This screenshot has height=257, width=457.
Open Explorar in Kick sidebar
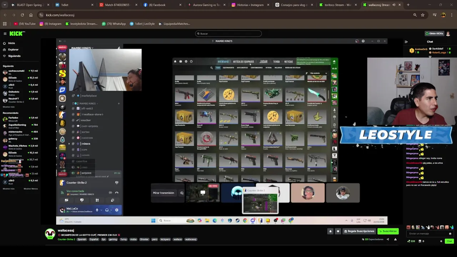coord(13,50)
